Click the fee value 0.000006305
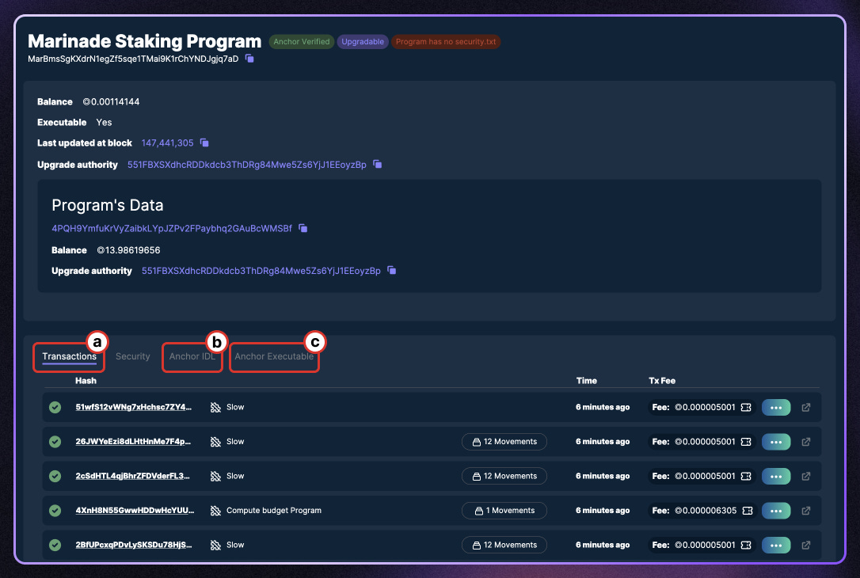The image size is (860, 578). pos(706,511)
